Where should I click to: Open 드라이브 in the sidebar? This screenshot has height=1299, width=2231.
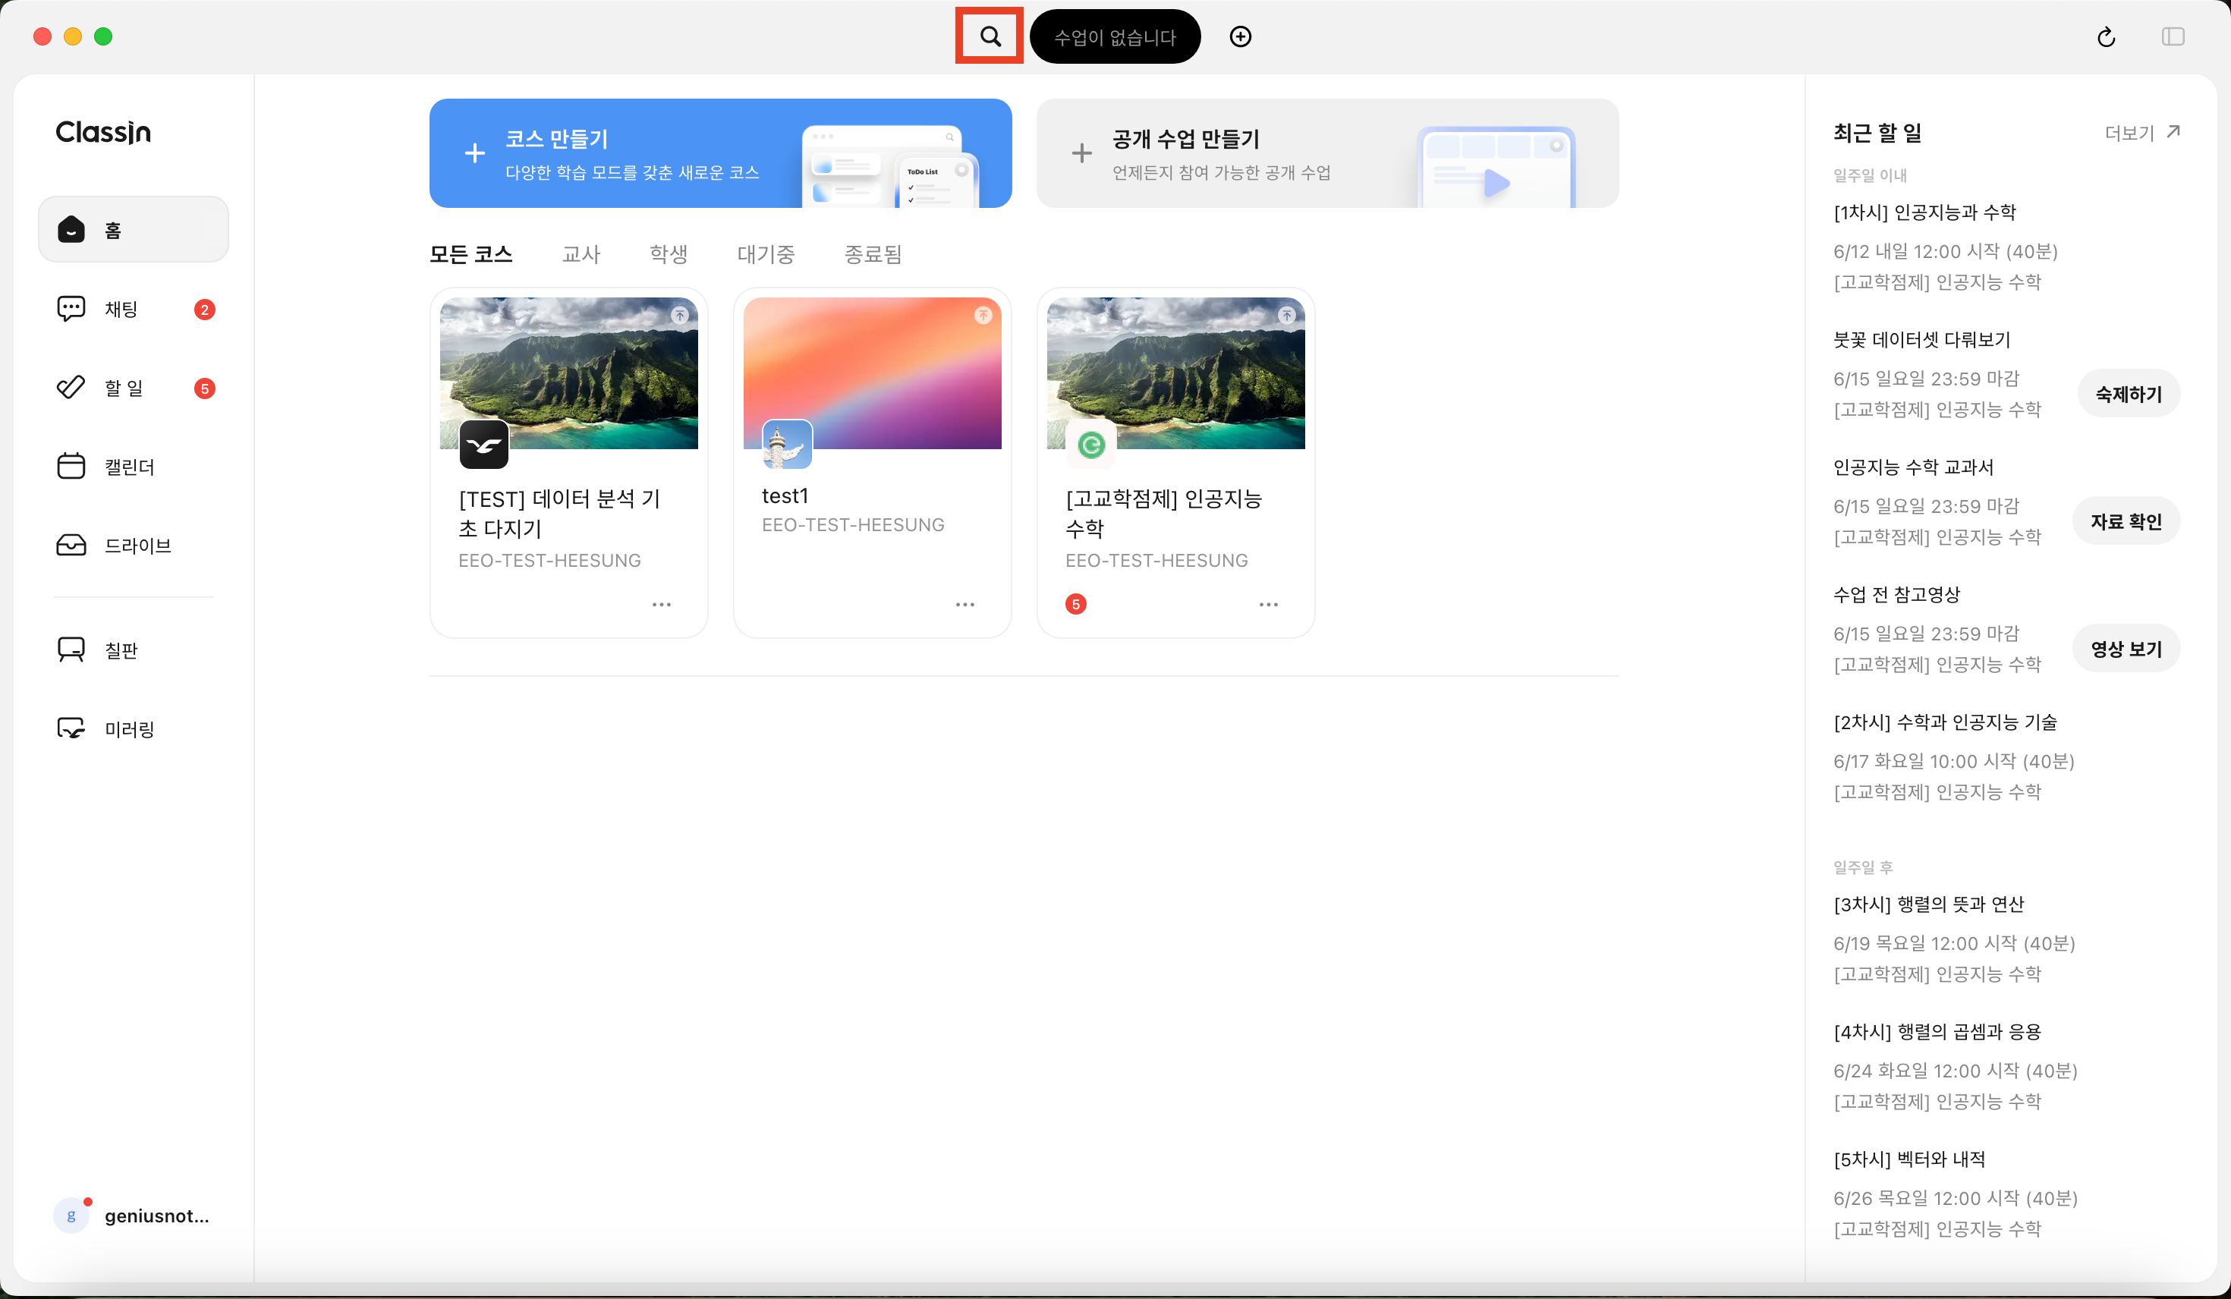coord(134,546)
